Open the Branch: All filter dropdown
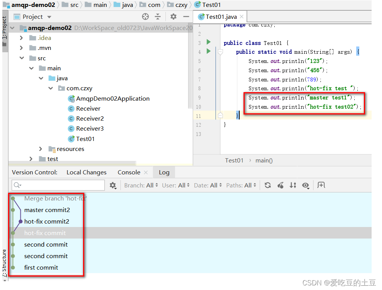The width and height of the screenshot is (382, 290). tap(141, 186)
